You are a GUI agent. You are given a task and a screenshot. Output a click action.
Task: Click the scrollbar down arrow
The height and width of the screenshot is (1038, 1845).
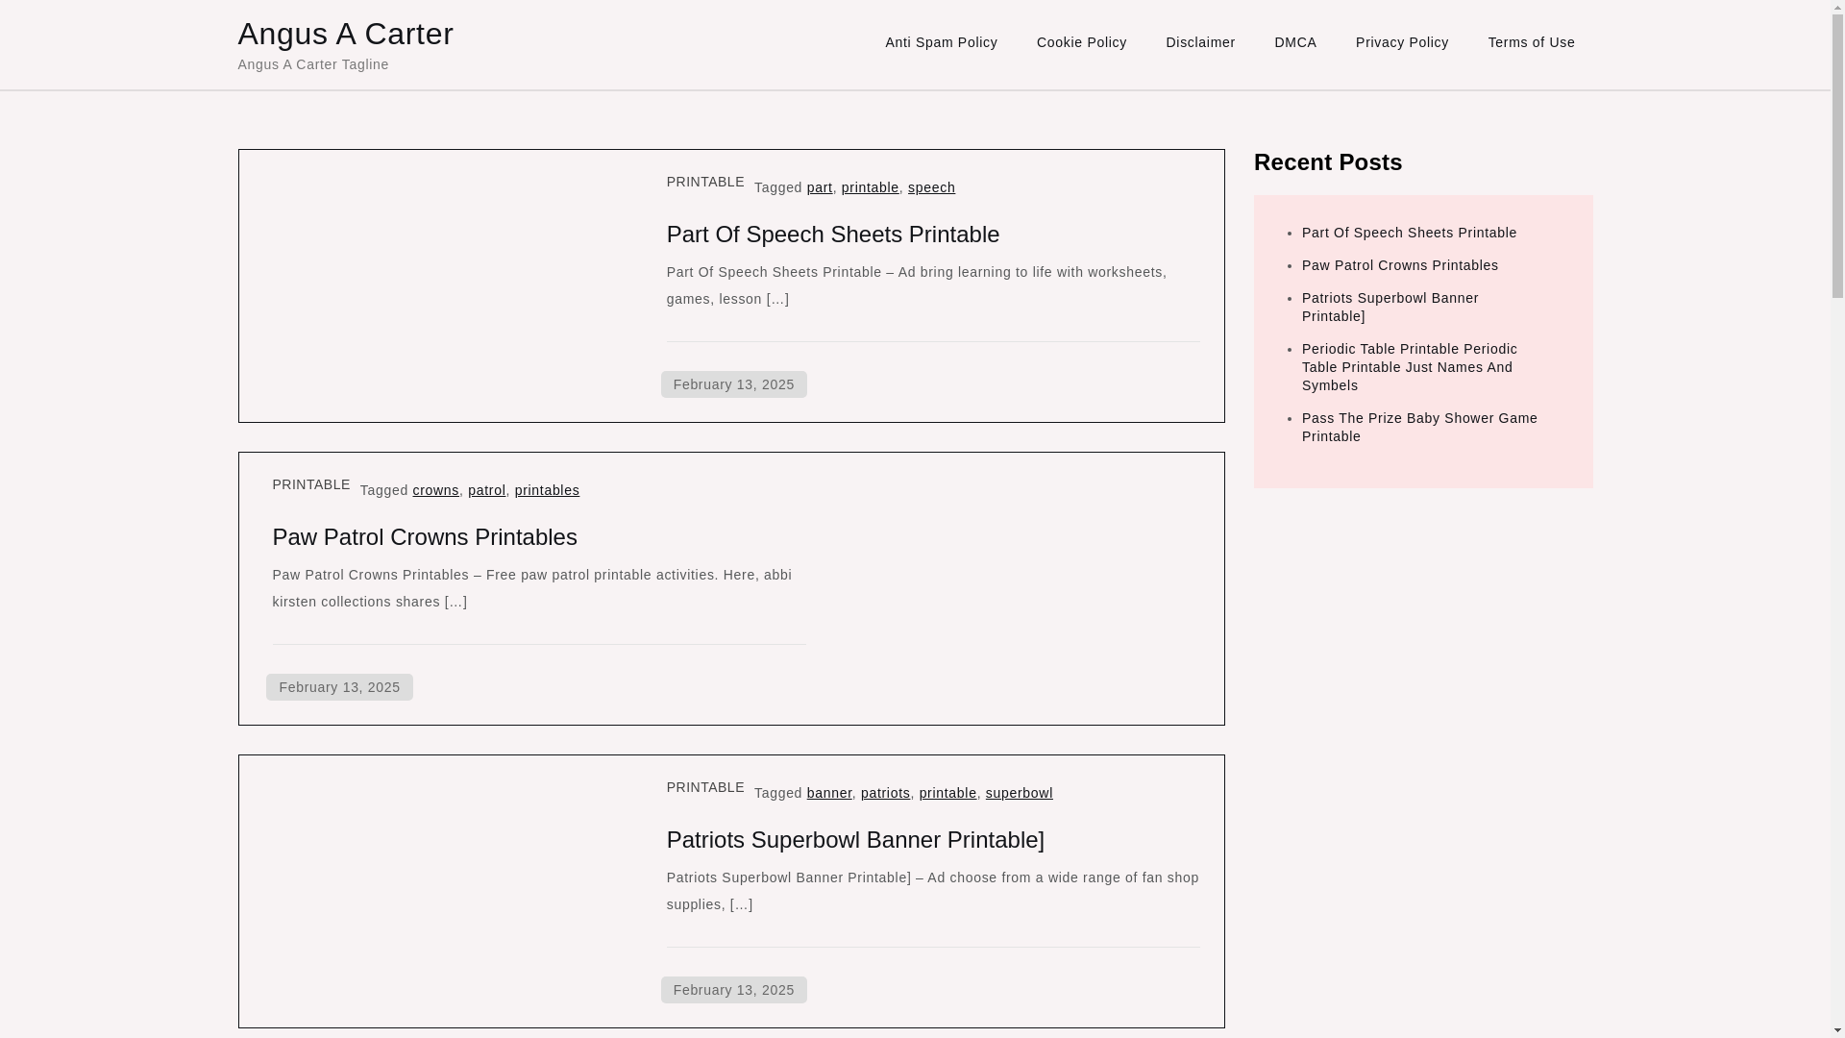(x=1837, y=1030)
